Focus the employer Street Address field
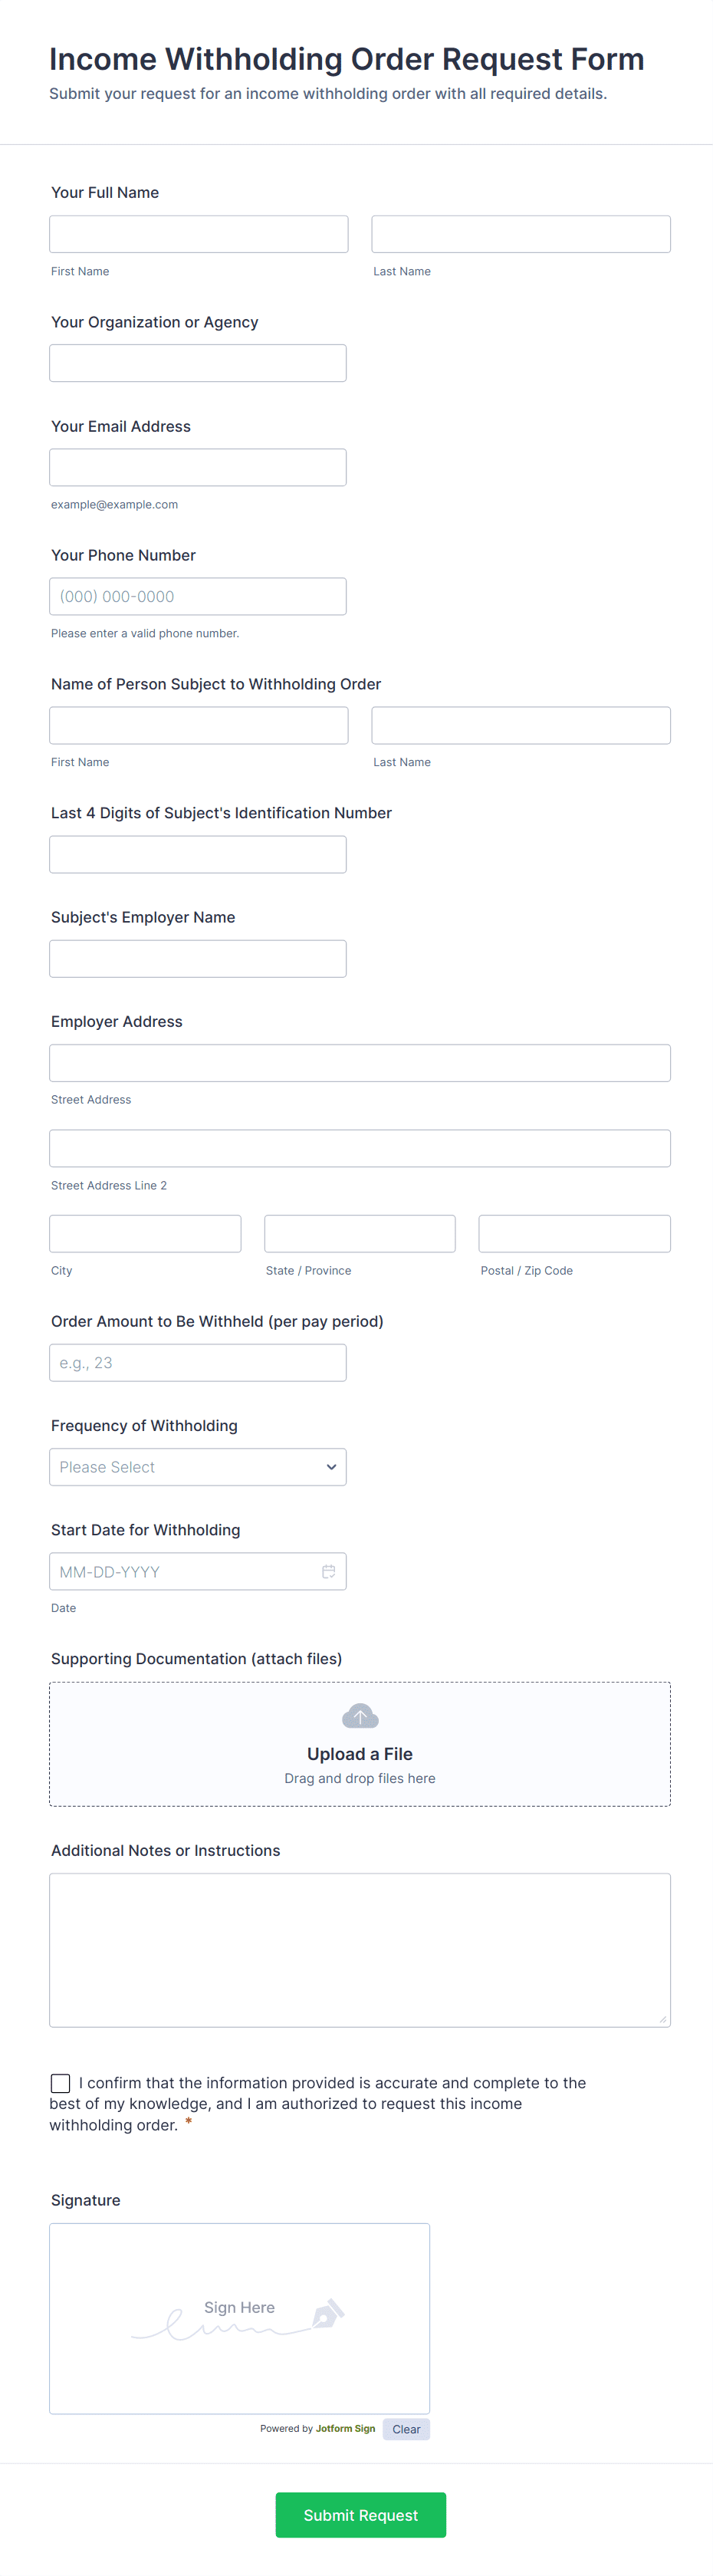The width and height of the screenshot is (713, 2576). coord(360,1063)
